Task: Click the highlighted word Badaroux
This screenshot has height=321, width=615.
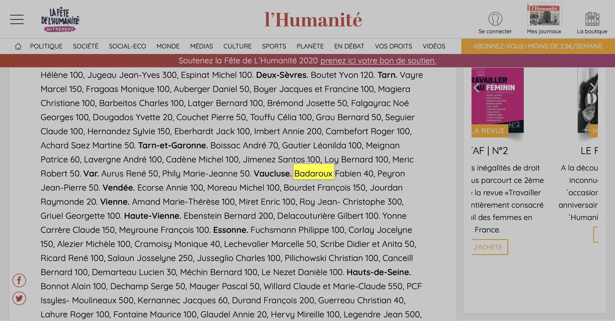Action: (x=314, y=174)
